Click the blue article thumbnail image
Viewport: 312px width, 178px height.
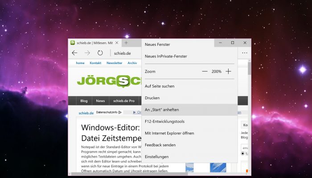218,167
